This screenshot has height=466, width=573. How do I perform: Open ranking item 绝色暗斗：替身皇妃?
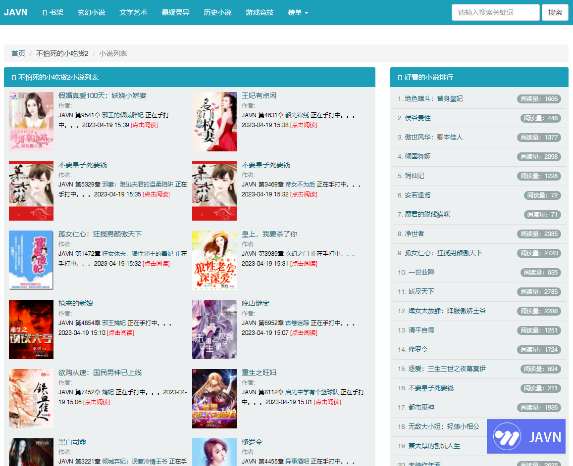tap(433, 99)
